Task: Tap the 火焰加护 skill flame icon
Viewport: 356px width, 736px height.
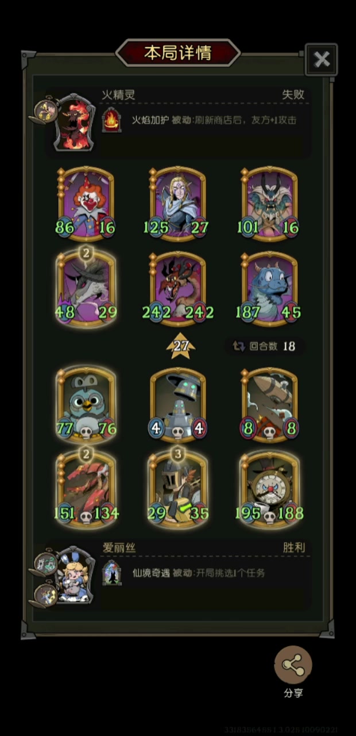Action: coord(111,121)
